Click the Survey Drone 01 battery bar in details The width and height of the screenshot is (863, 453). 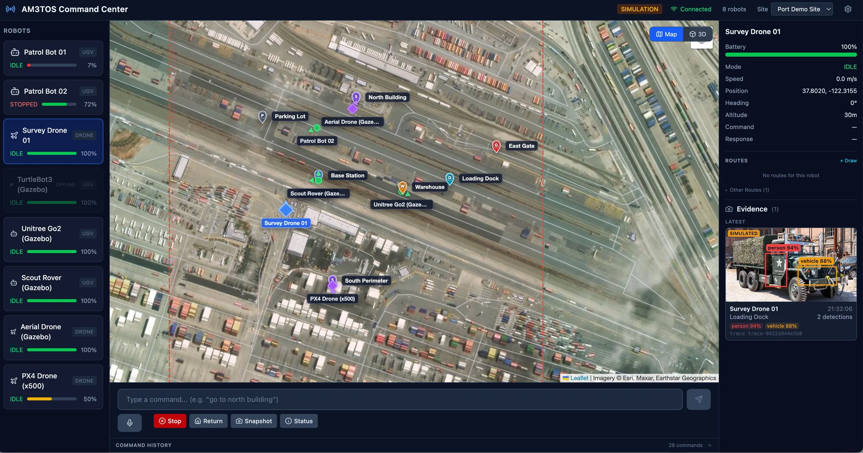tap(791, 55)
